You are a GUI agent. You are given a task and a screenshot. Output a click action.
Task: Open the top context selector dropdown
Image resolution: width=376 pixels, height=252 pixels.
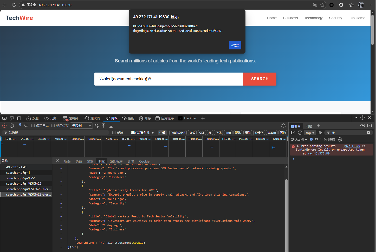coord(310,133)
